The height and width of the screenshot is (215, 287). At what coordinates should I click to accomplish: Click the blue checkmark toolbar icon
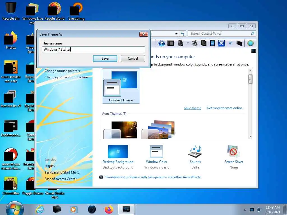pyautogui.click(x=230, y=43)
